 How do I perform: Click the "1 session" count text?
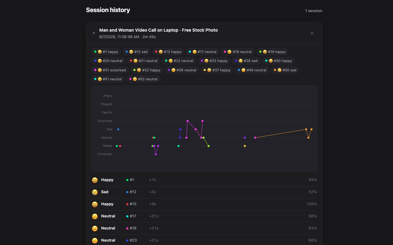pyautogui.click(x=313, y=11)
